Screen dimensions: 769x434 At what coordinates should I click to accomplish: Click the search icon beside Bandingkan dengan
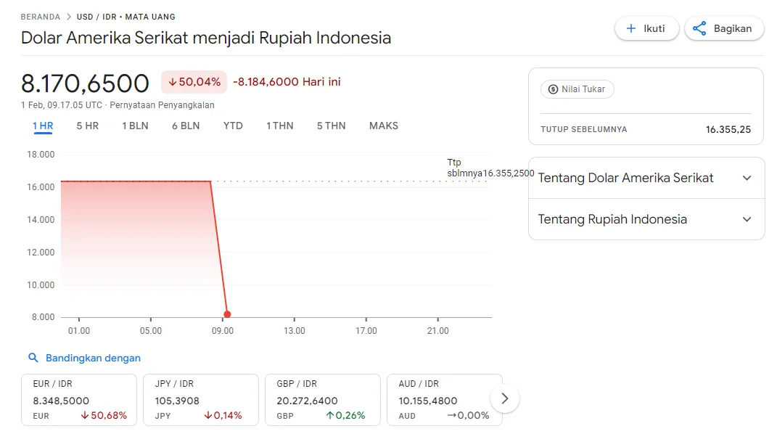[x=33, y=358]
